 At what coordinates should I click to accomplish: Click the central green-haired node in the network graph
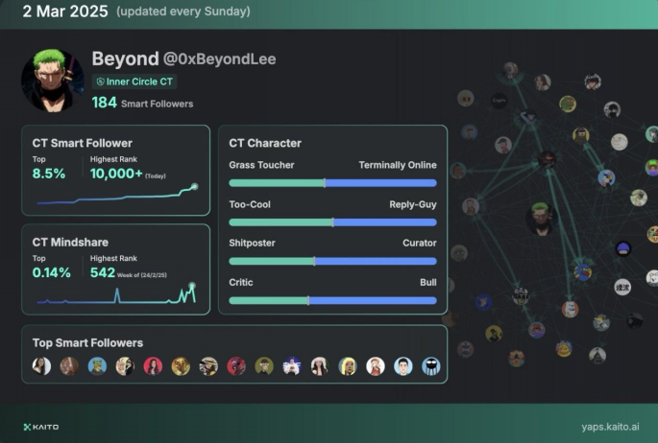(542, 219)
